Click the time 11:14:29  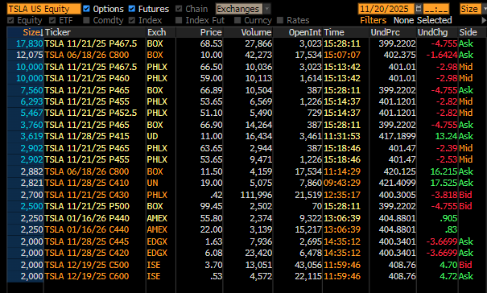tap(342, 171)
